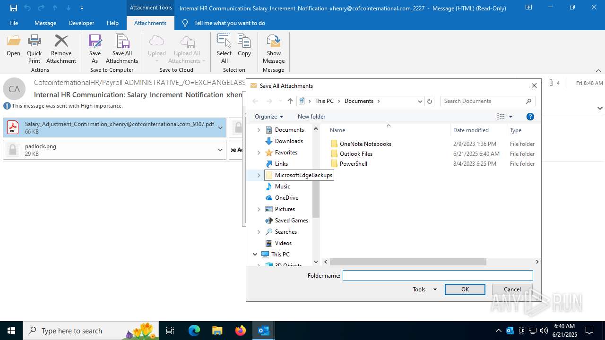Click the Open attachment icon
The width and height of the screenshot is (605, 340).
point(13,41)
